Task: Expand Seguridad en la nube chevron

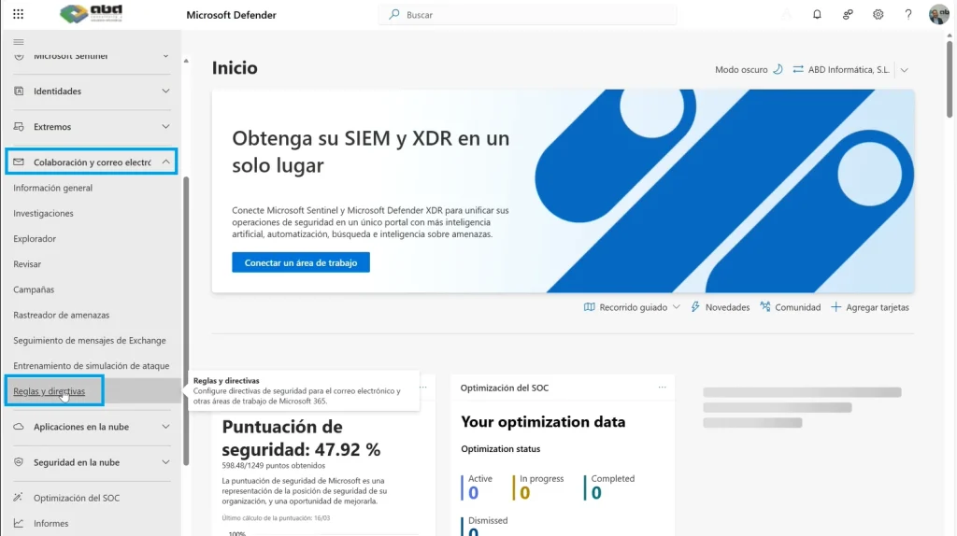Action: 165,461
